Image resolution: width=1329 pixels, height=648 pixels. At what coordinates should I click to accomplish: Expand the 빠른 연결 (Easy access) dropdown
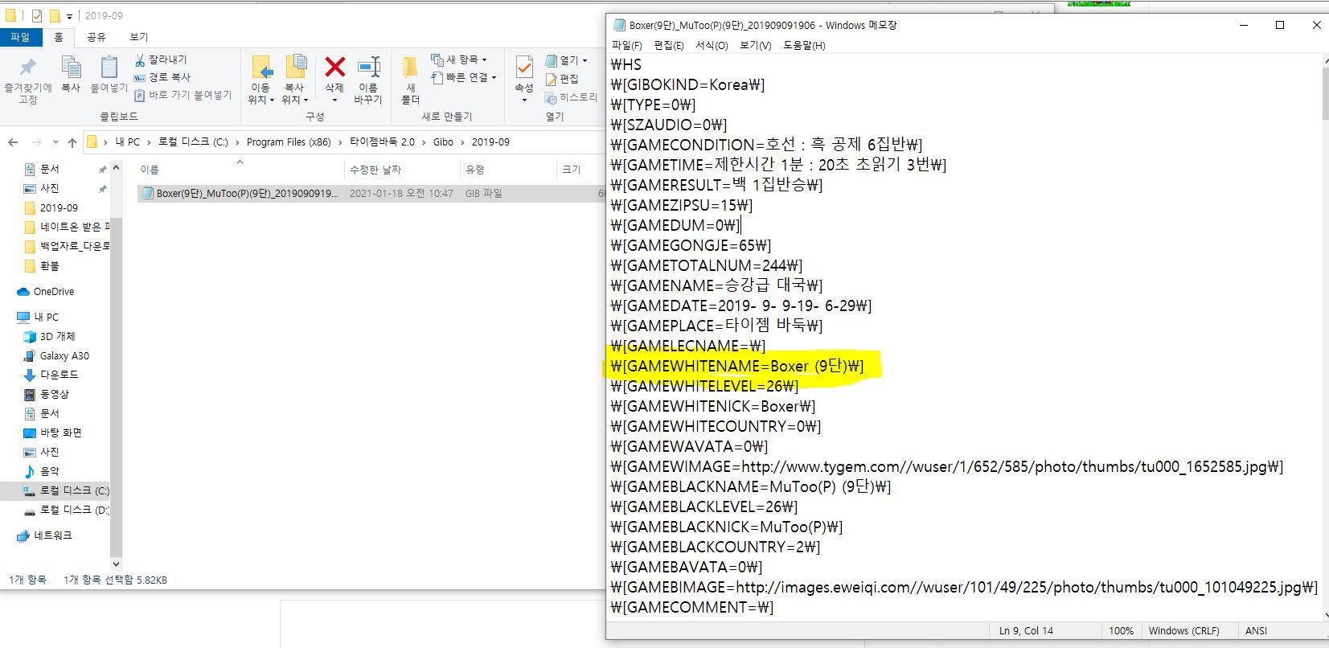coord(465,77)
